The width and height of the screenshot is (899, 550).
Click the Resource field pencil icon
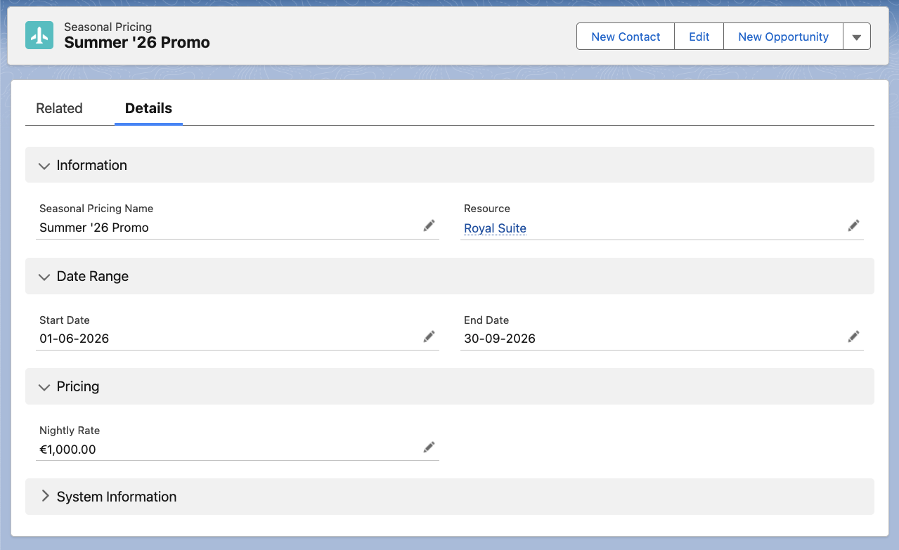point(853,225)
